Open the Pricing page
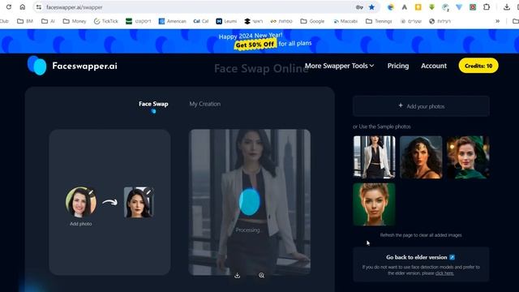The width and height of the screenshot is (519, 292). point(398,66)
